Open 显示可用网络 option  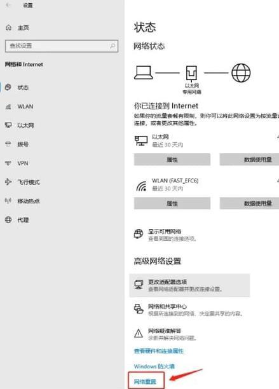166,235
